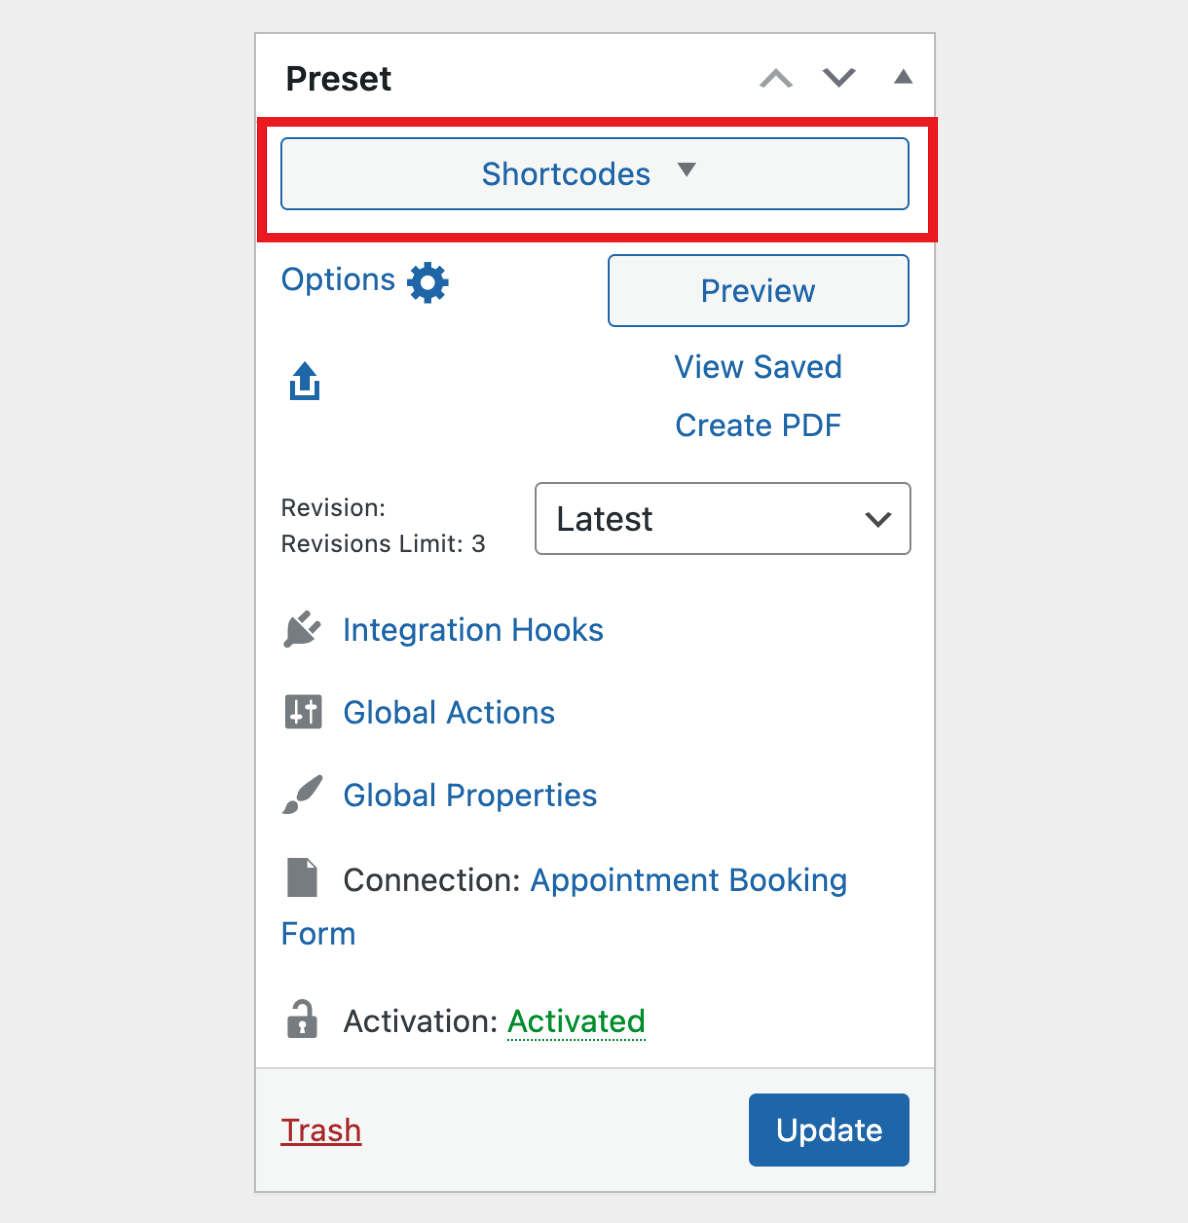Click the export/share upload icon
The width and height of the screenshot is (1188, 1223).
(305, 382)
